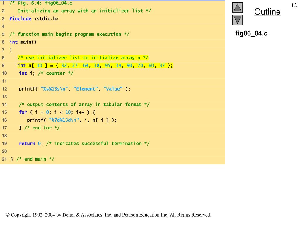Image resolution: width=300 pixels, height=225 pixels.
Task: Click the Fig. 6.4 title comment
Action: 41,3
